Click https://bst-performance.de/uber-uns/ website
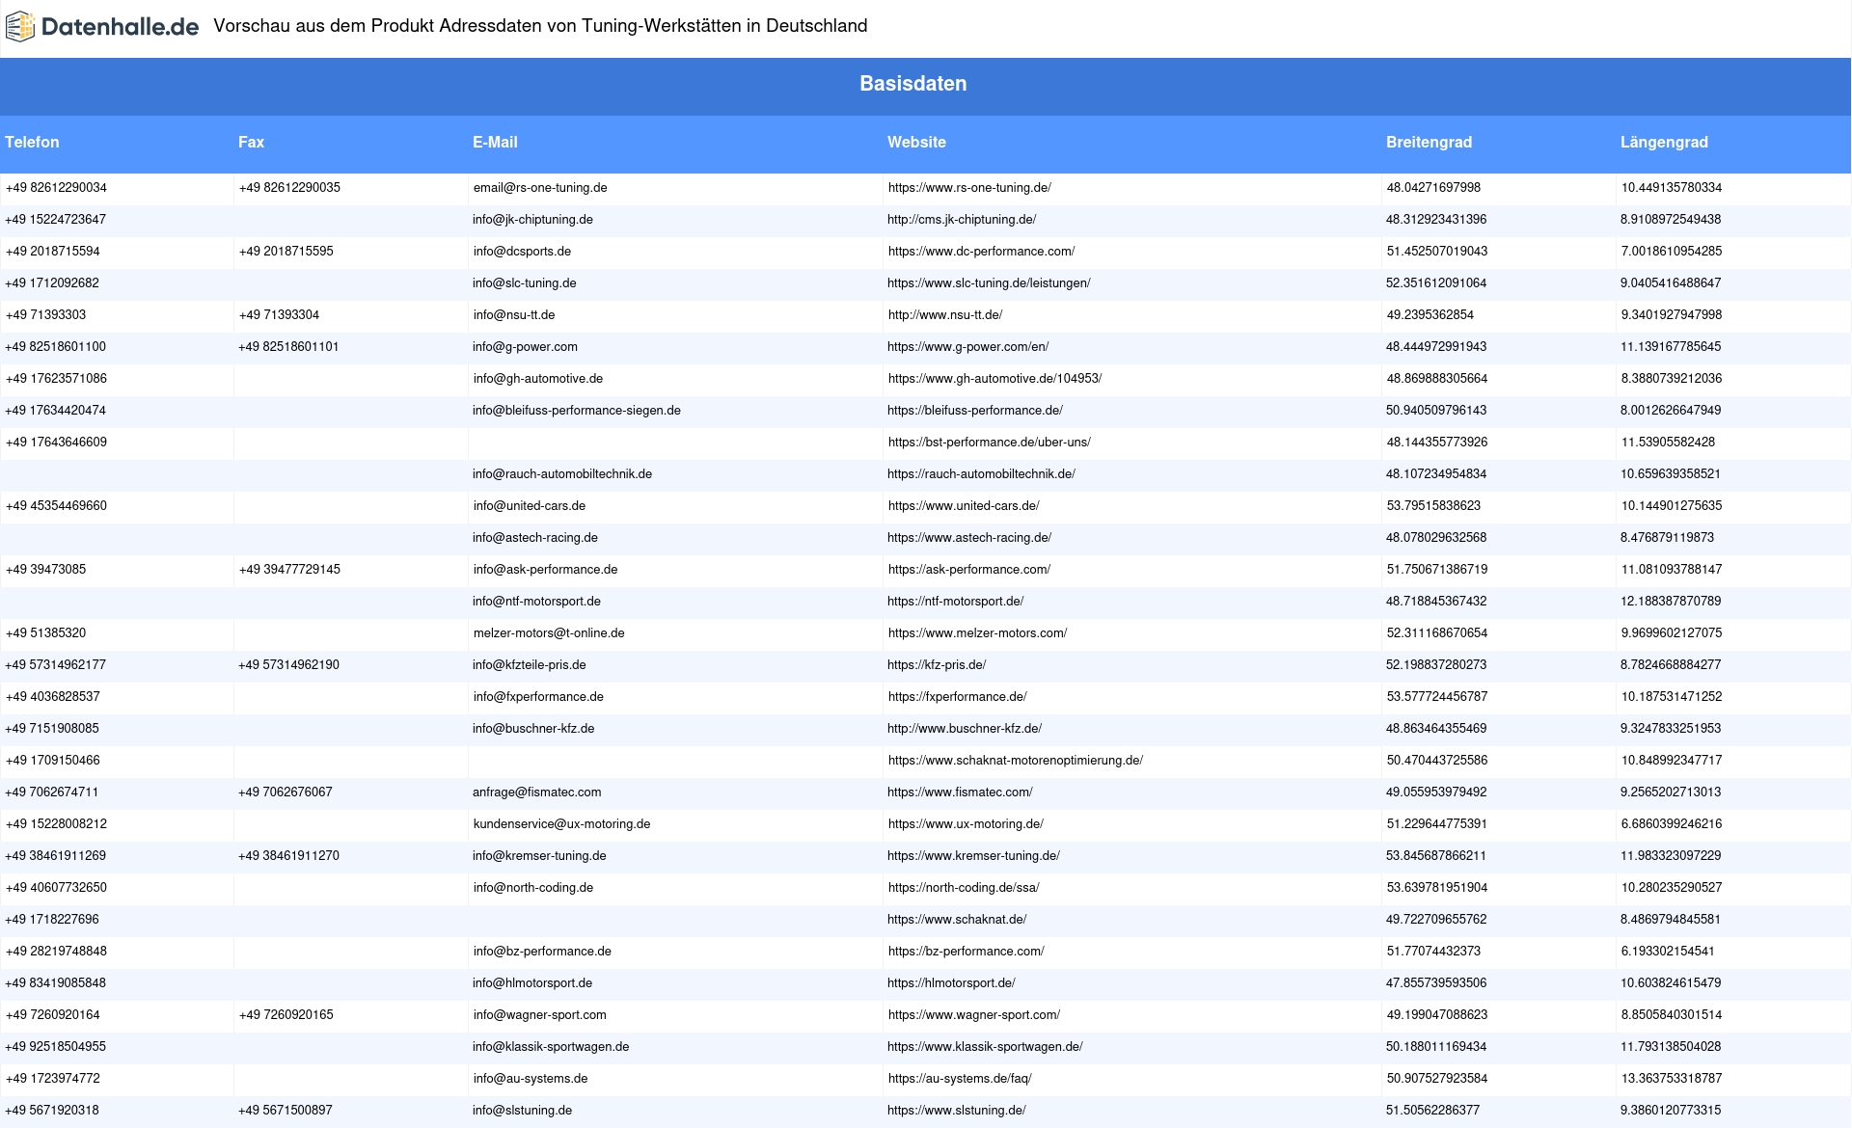 [x=990, y=443]
